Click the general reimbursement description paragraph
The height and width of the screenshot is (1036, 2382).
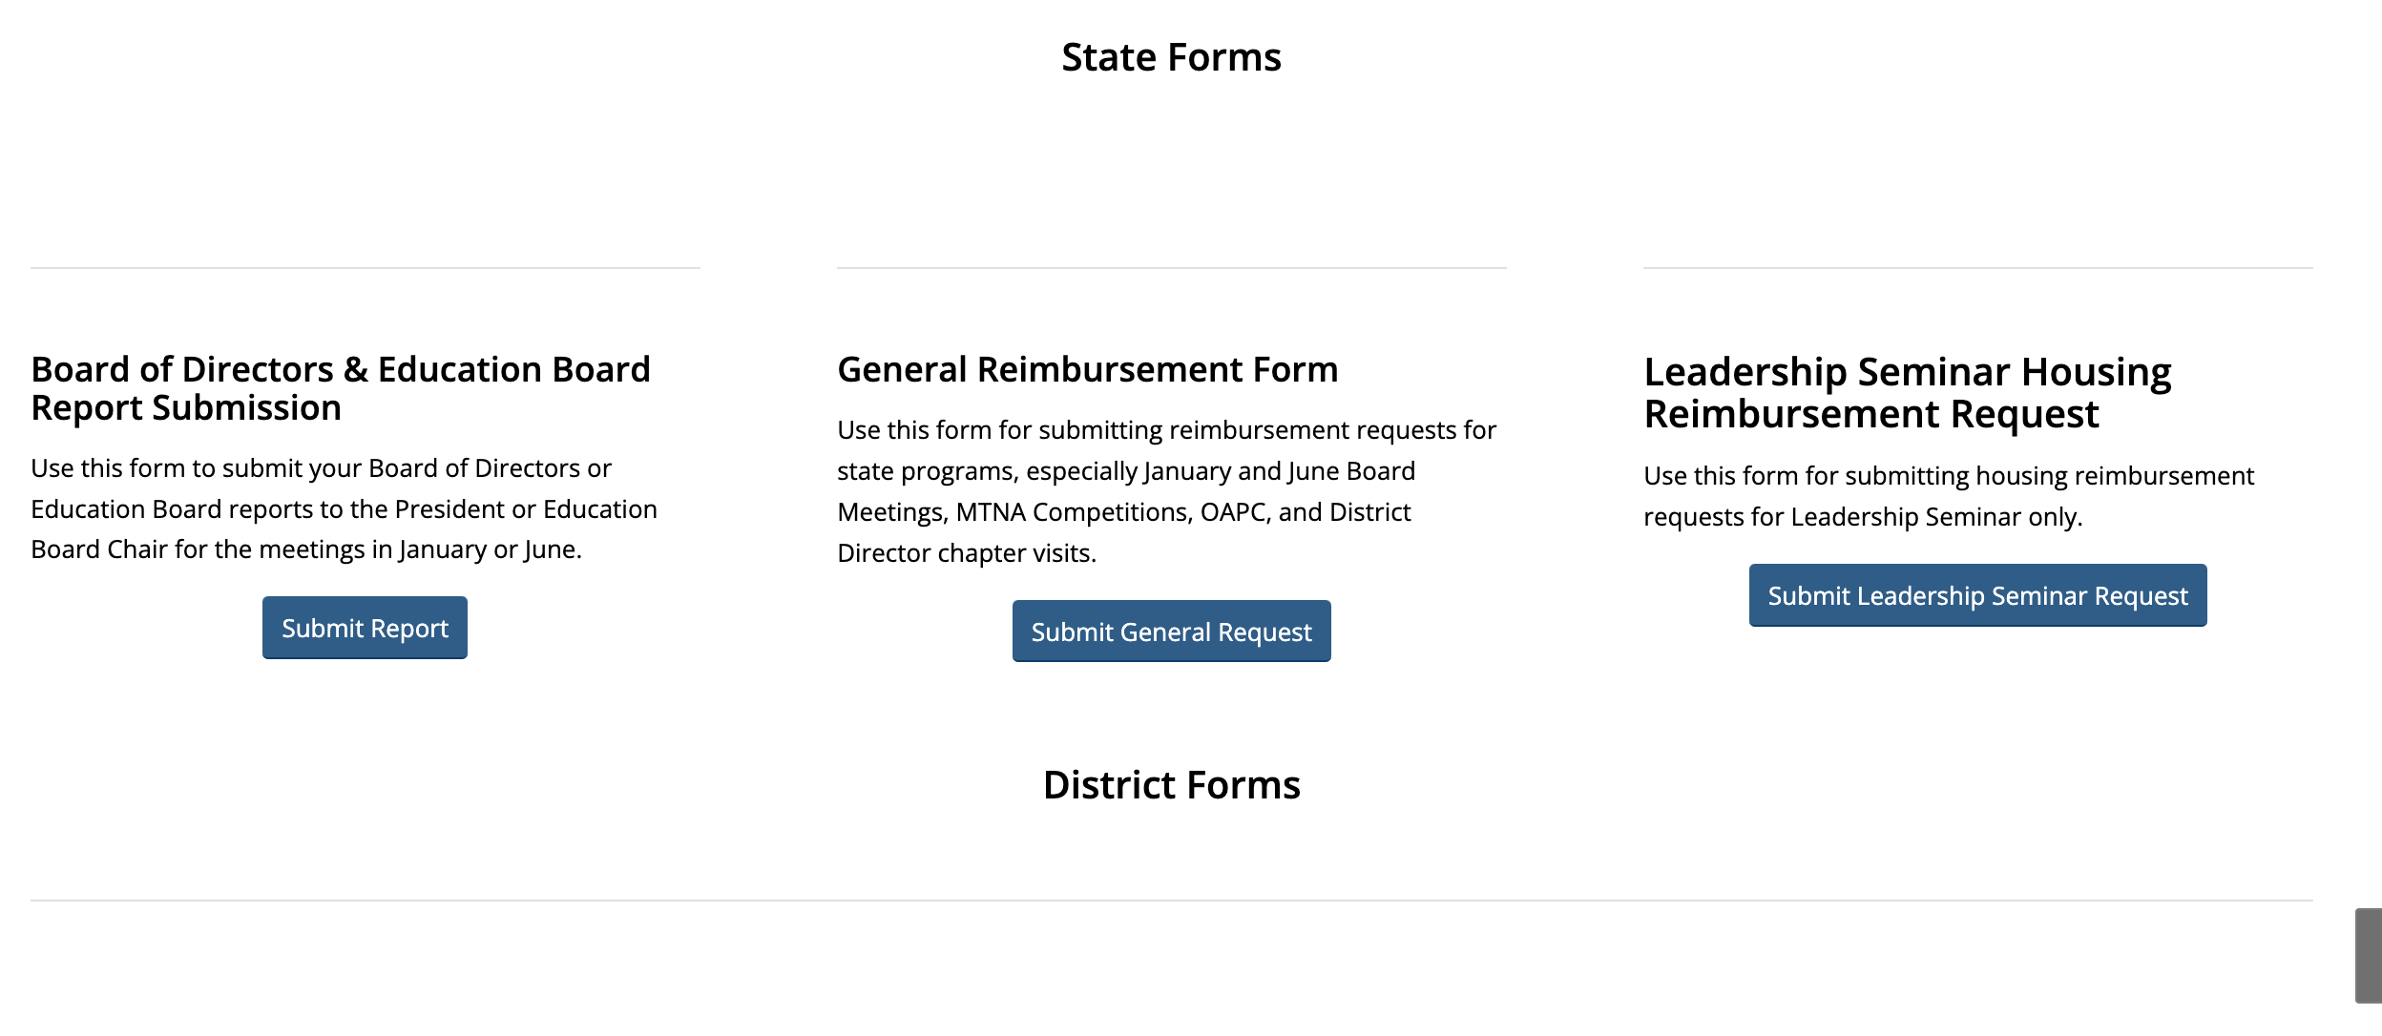1166,491
